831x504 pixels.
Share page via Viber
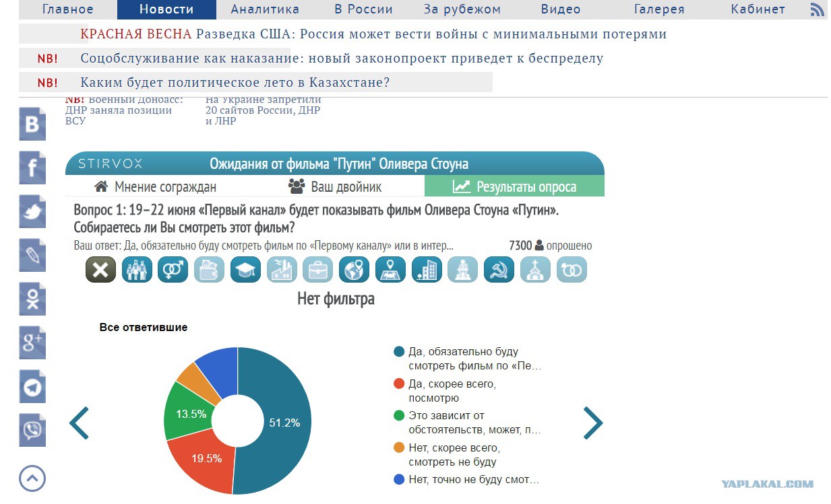tap(32, 430)
